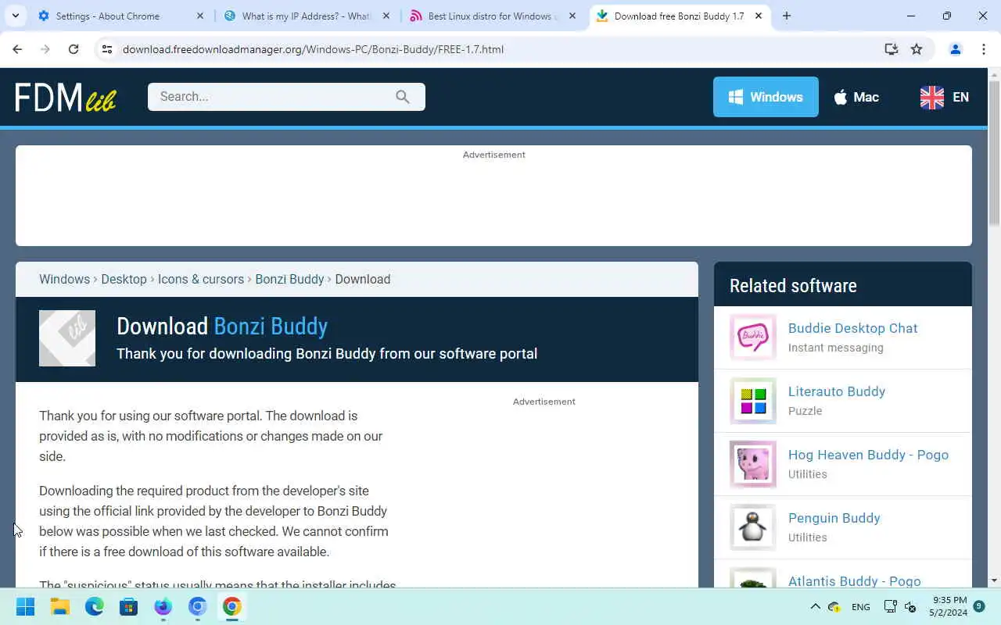The image size is (1001, 625).
Task: Open Penguin Buddy link
Action: pyautogui.click(x=834, y=518)
